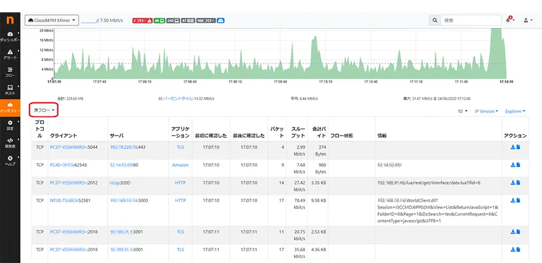Open the HTTP link in the port 2012 row
Screen dimensions: 542x263
tap(180, 182)
